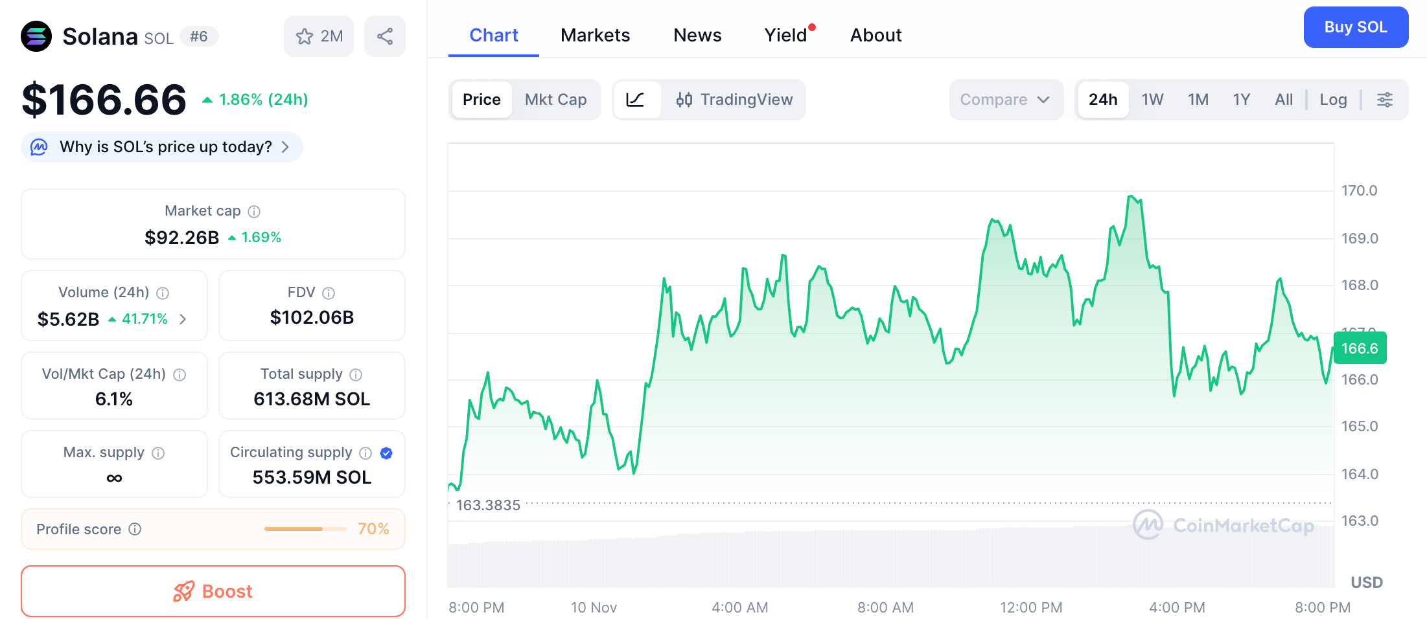Click the Boost button
The image size is (1427, 619).
pyautogui.click(x=213, y=591)
